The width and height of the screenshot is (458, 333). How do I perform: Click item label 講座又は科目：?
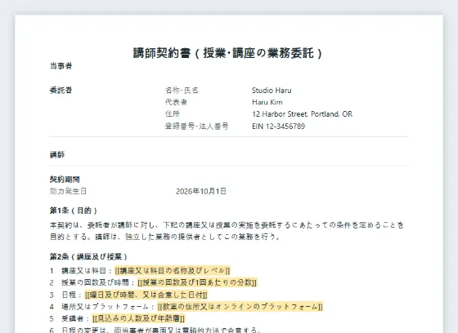point(87,271)
